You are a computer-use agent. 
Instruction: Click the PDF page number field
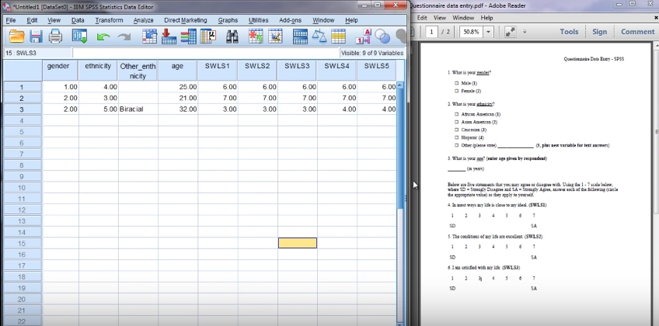432,32
